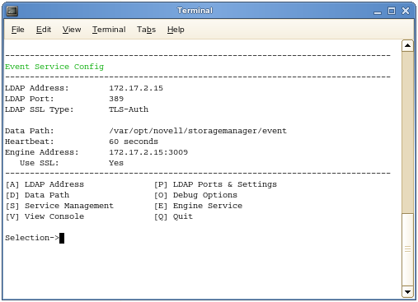Click the '[E] Engine Service' option
Viewport: 418px width, 302px height.
coord(198,206)
